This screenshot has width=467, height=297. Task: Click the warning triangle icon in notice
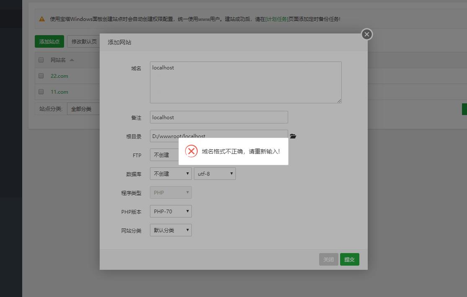click(42, 19)
